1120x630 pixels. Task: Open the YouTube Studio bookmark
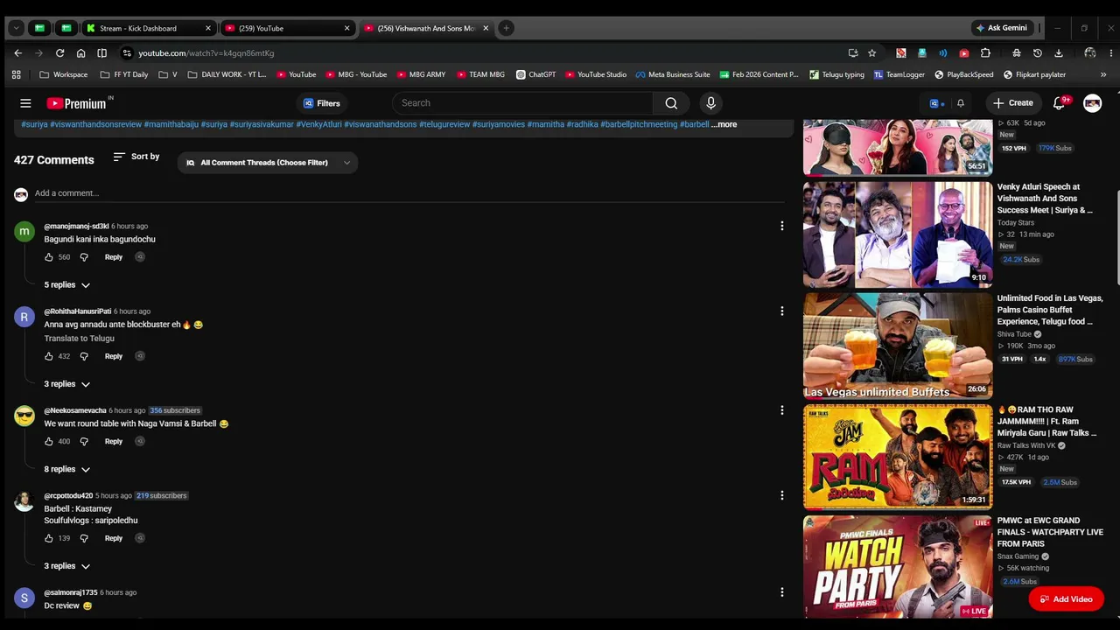(x=595, y=74)
